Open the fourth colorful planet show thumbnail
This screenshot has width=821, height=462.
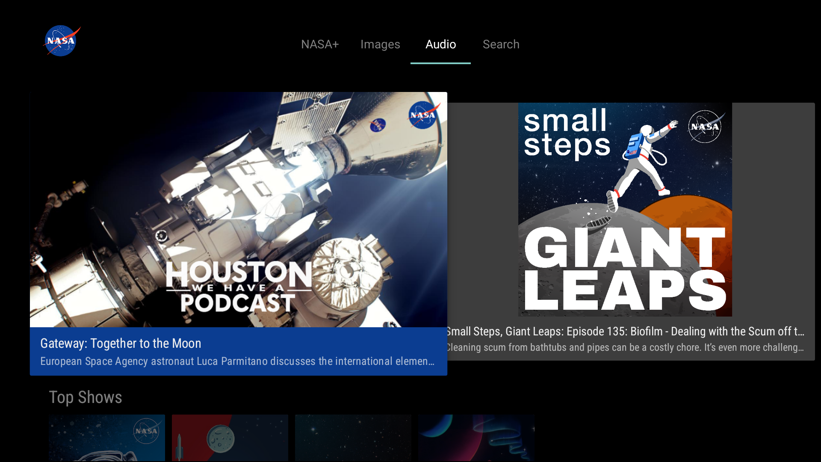476,438
